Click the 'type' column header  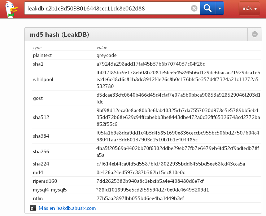coord(37,48)
